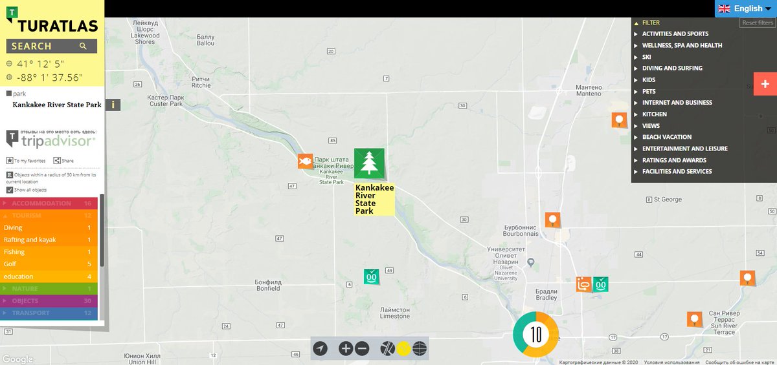Zoom out with the minus button
777x365 pixels.
click(x=362, y=349)
